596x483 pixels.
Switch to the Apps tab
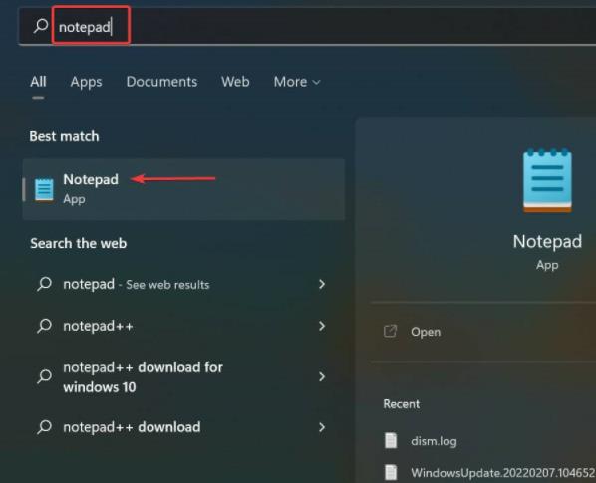(87, 82)
